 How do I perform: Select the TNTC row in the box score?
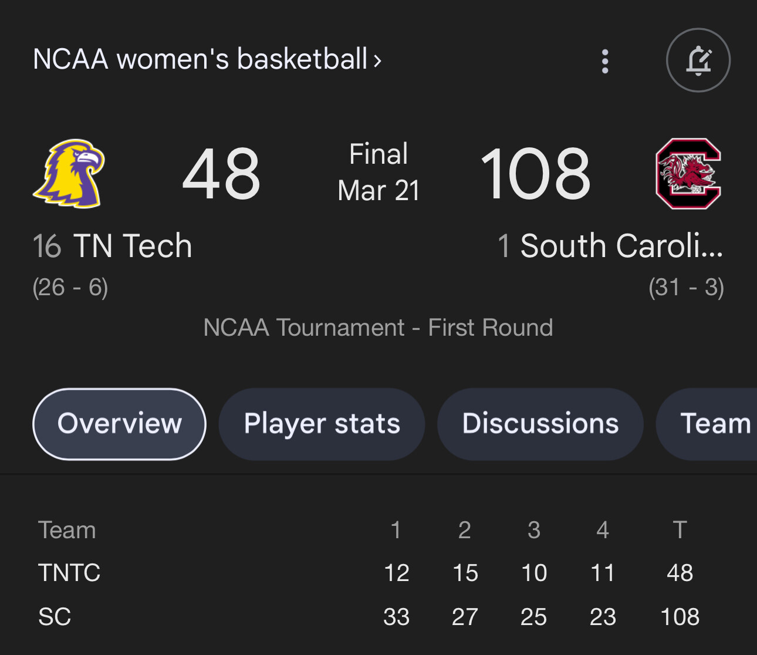point(69,573)
